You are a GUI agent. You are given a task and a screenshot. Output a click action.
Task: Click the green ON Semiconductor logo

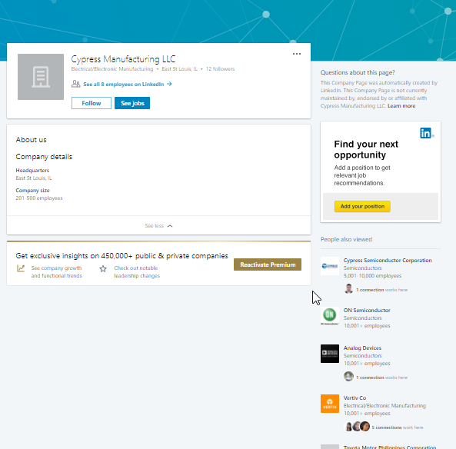[x=330, y=316]
